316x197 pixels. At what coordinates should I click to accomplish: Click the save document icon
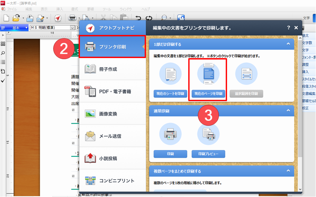[30, 18]
